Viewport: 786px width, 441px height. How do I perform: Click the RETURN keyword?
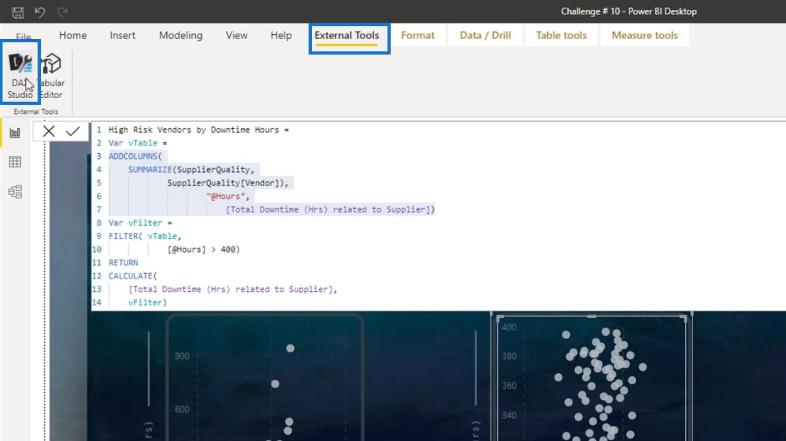[x=123, y=262]
